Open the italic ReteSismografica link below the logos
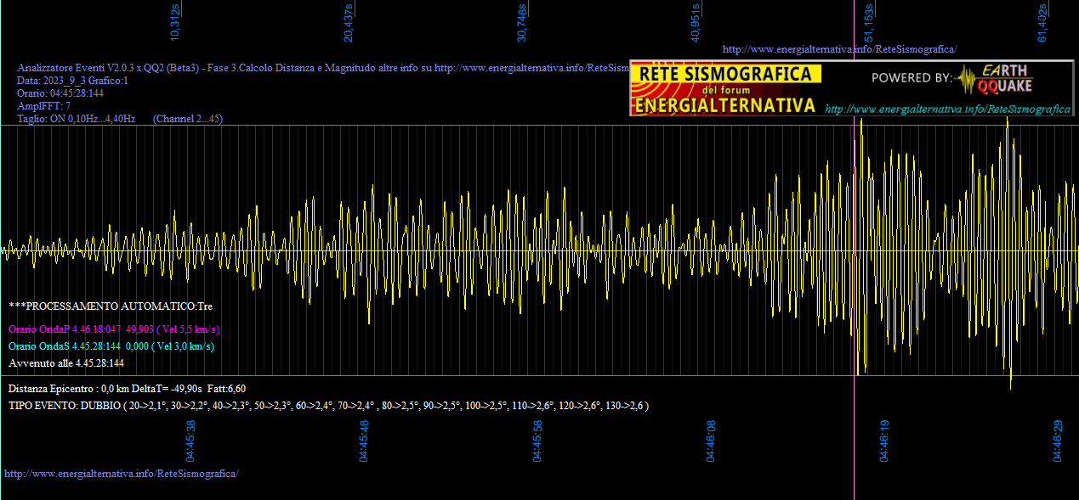Viewport: 1079px width, 500px height. point(948,109)
